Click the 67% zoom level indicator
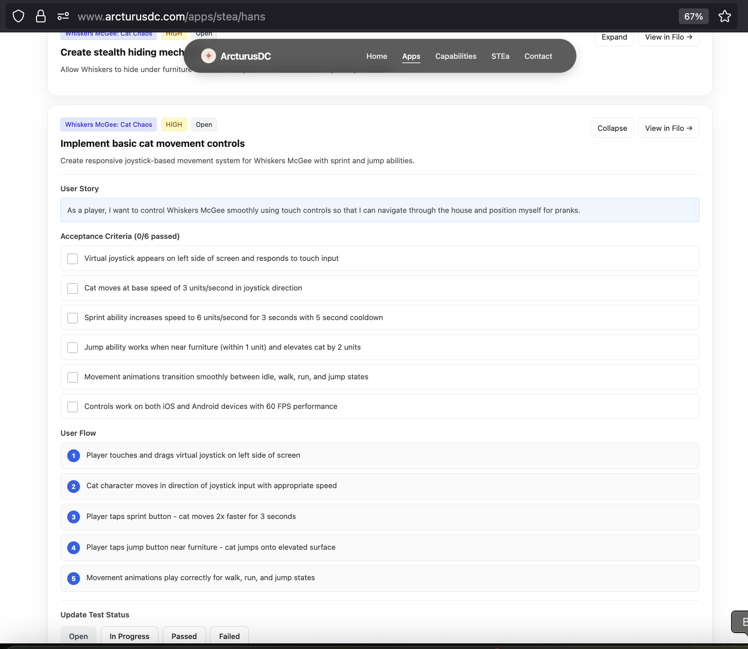This screenshot has height=649, width=748. pos(693,16)
